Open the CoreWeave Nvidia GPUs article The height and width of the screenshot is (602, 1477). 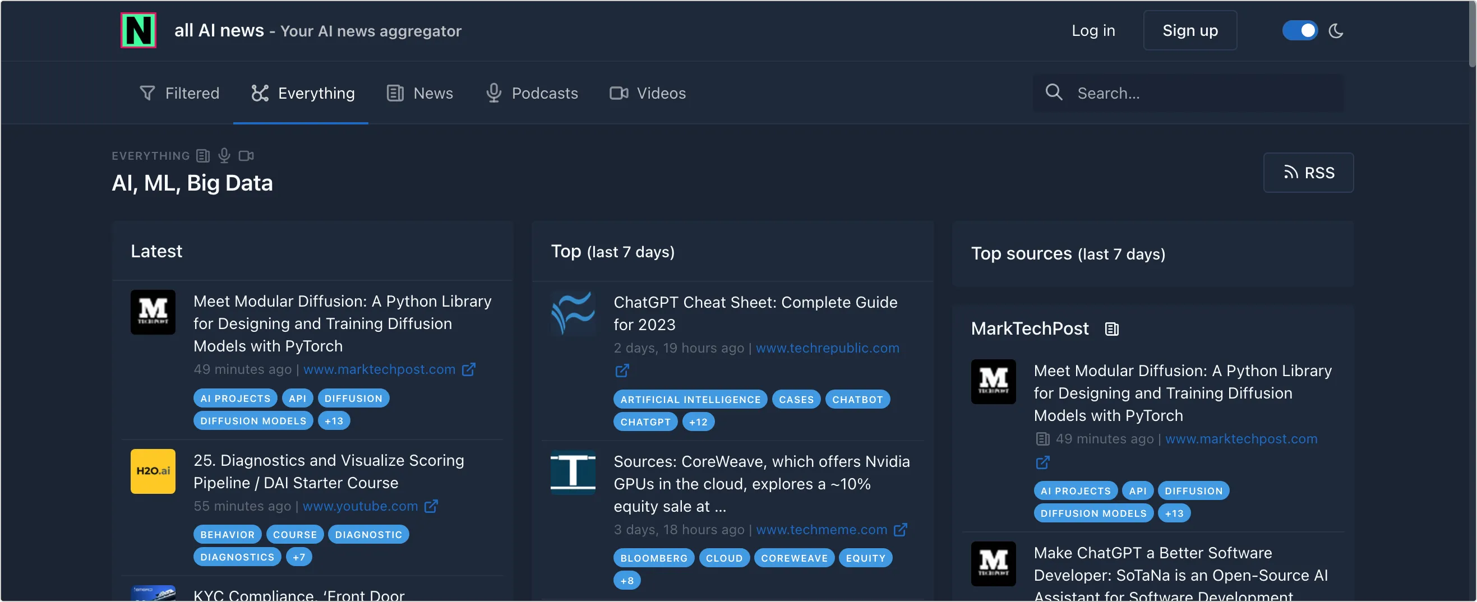point(761,484)
